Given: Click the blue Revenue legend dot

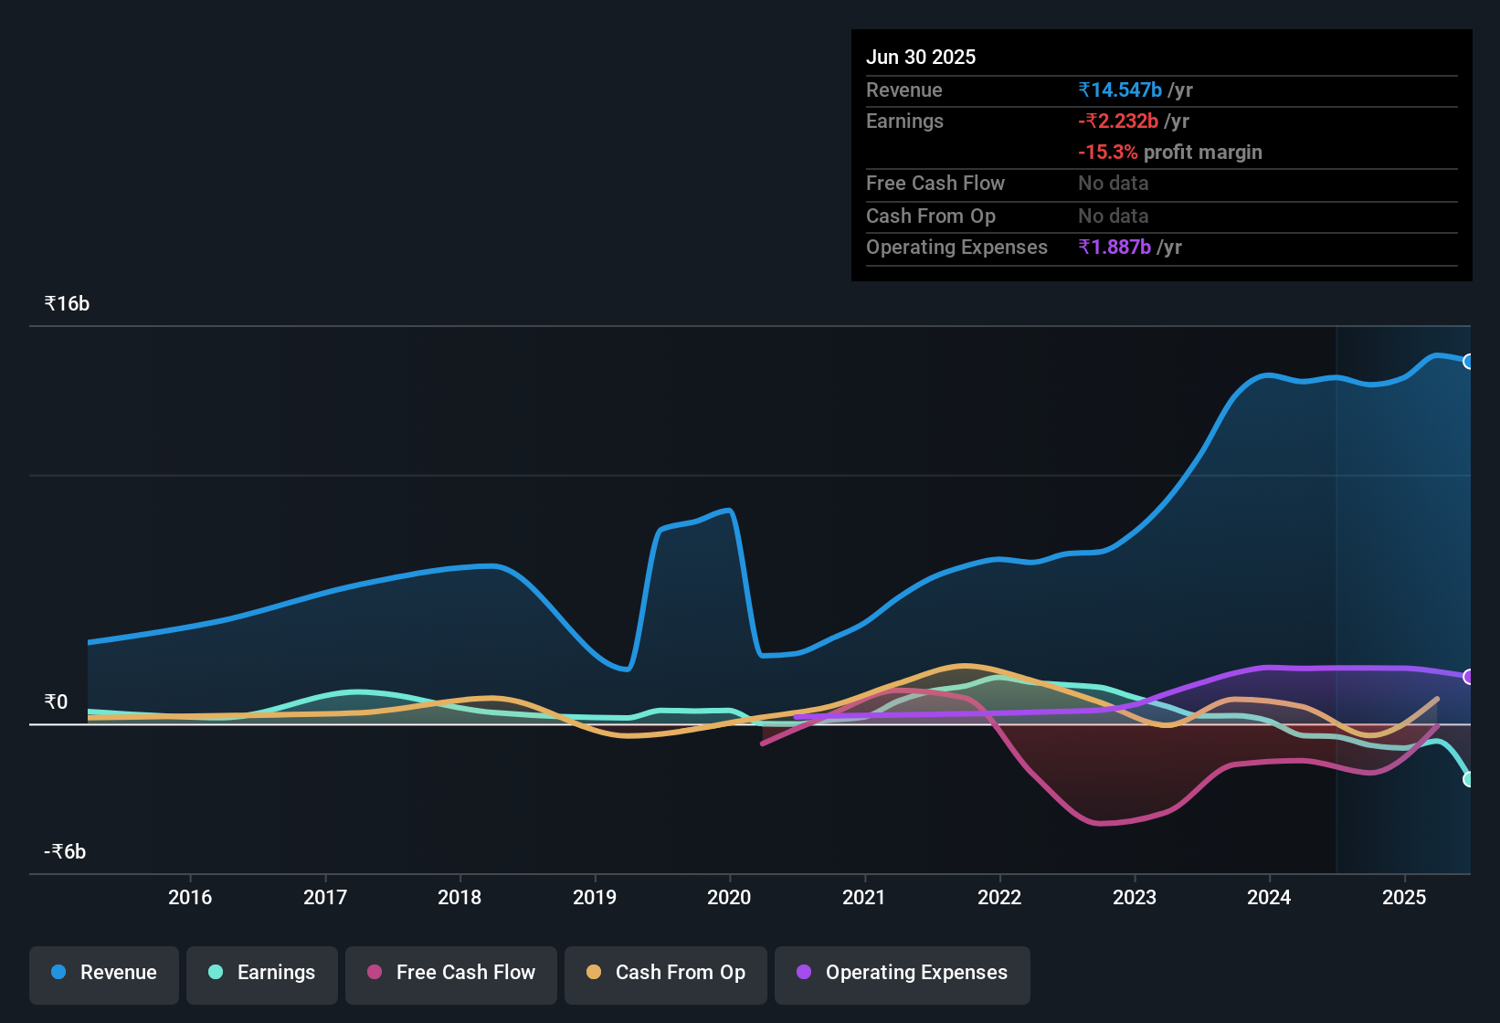Looking at the screenshot, I should pos(58,973).
